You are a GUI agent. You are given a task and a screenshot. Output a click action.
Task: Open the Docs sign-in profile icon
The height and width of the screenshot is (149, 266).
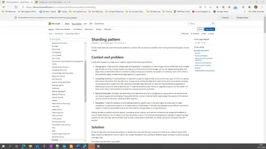tap(213, 24)
